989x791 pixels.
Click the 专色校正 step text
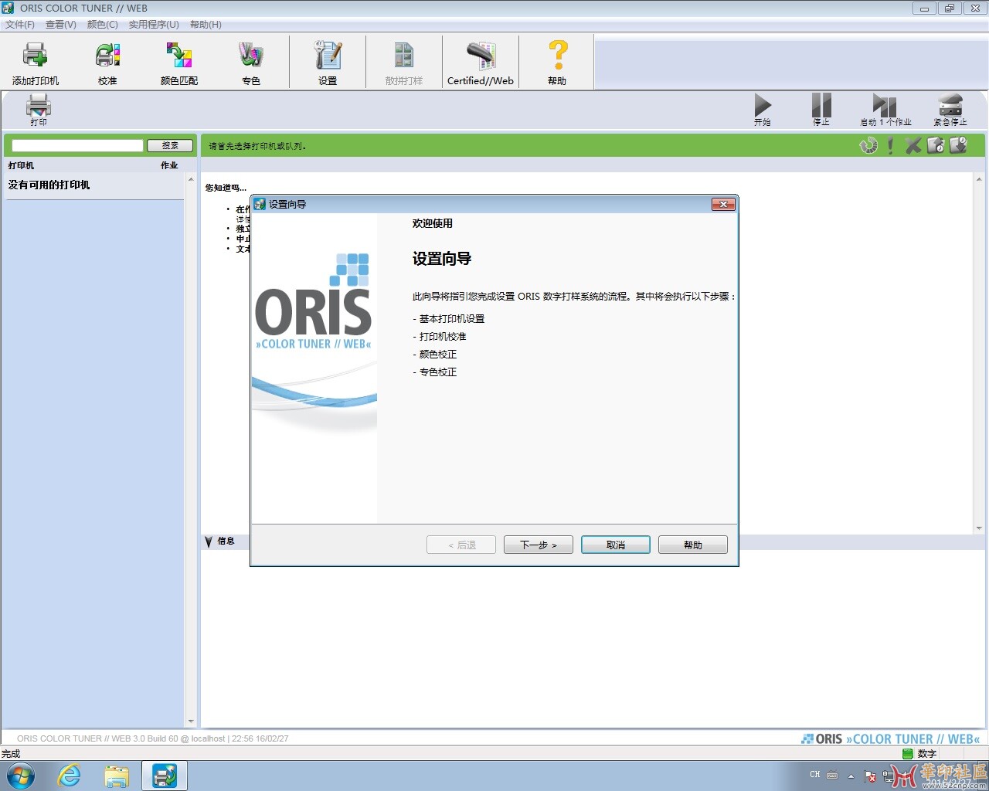tap(438, 372)
